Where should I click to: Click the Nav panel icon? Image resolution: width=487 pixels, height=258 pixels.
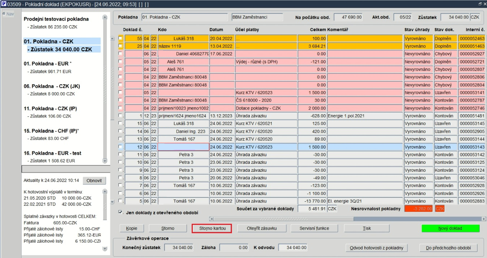click(x=4, y=14)
